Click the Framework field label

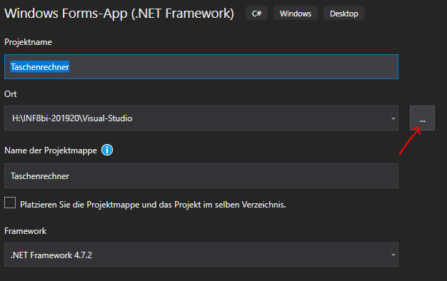click(x=26, y=231)
